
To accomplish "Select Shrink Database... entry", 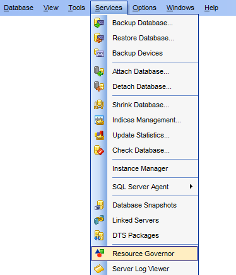I will pyautogui.click(x=145, y=105).
